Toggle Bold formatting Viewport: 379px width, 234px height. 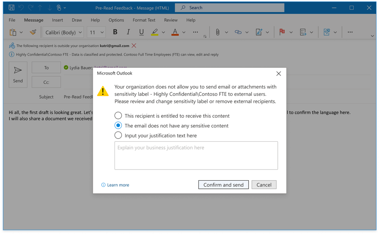pyautogui.click(x=115, y=32)
